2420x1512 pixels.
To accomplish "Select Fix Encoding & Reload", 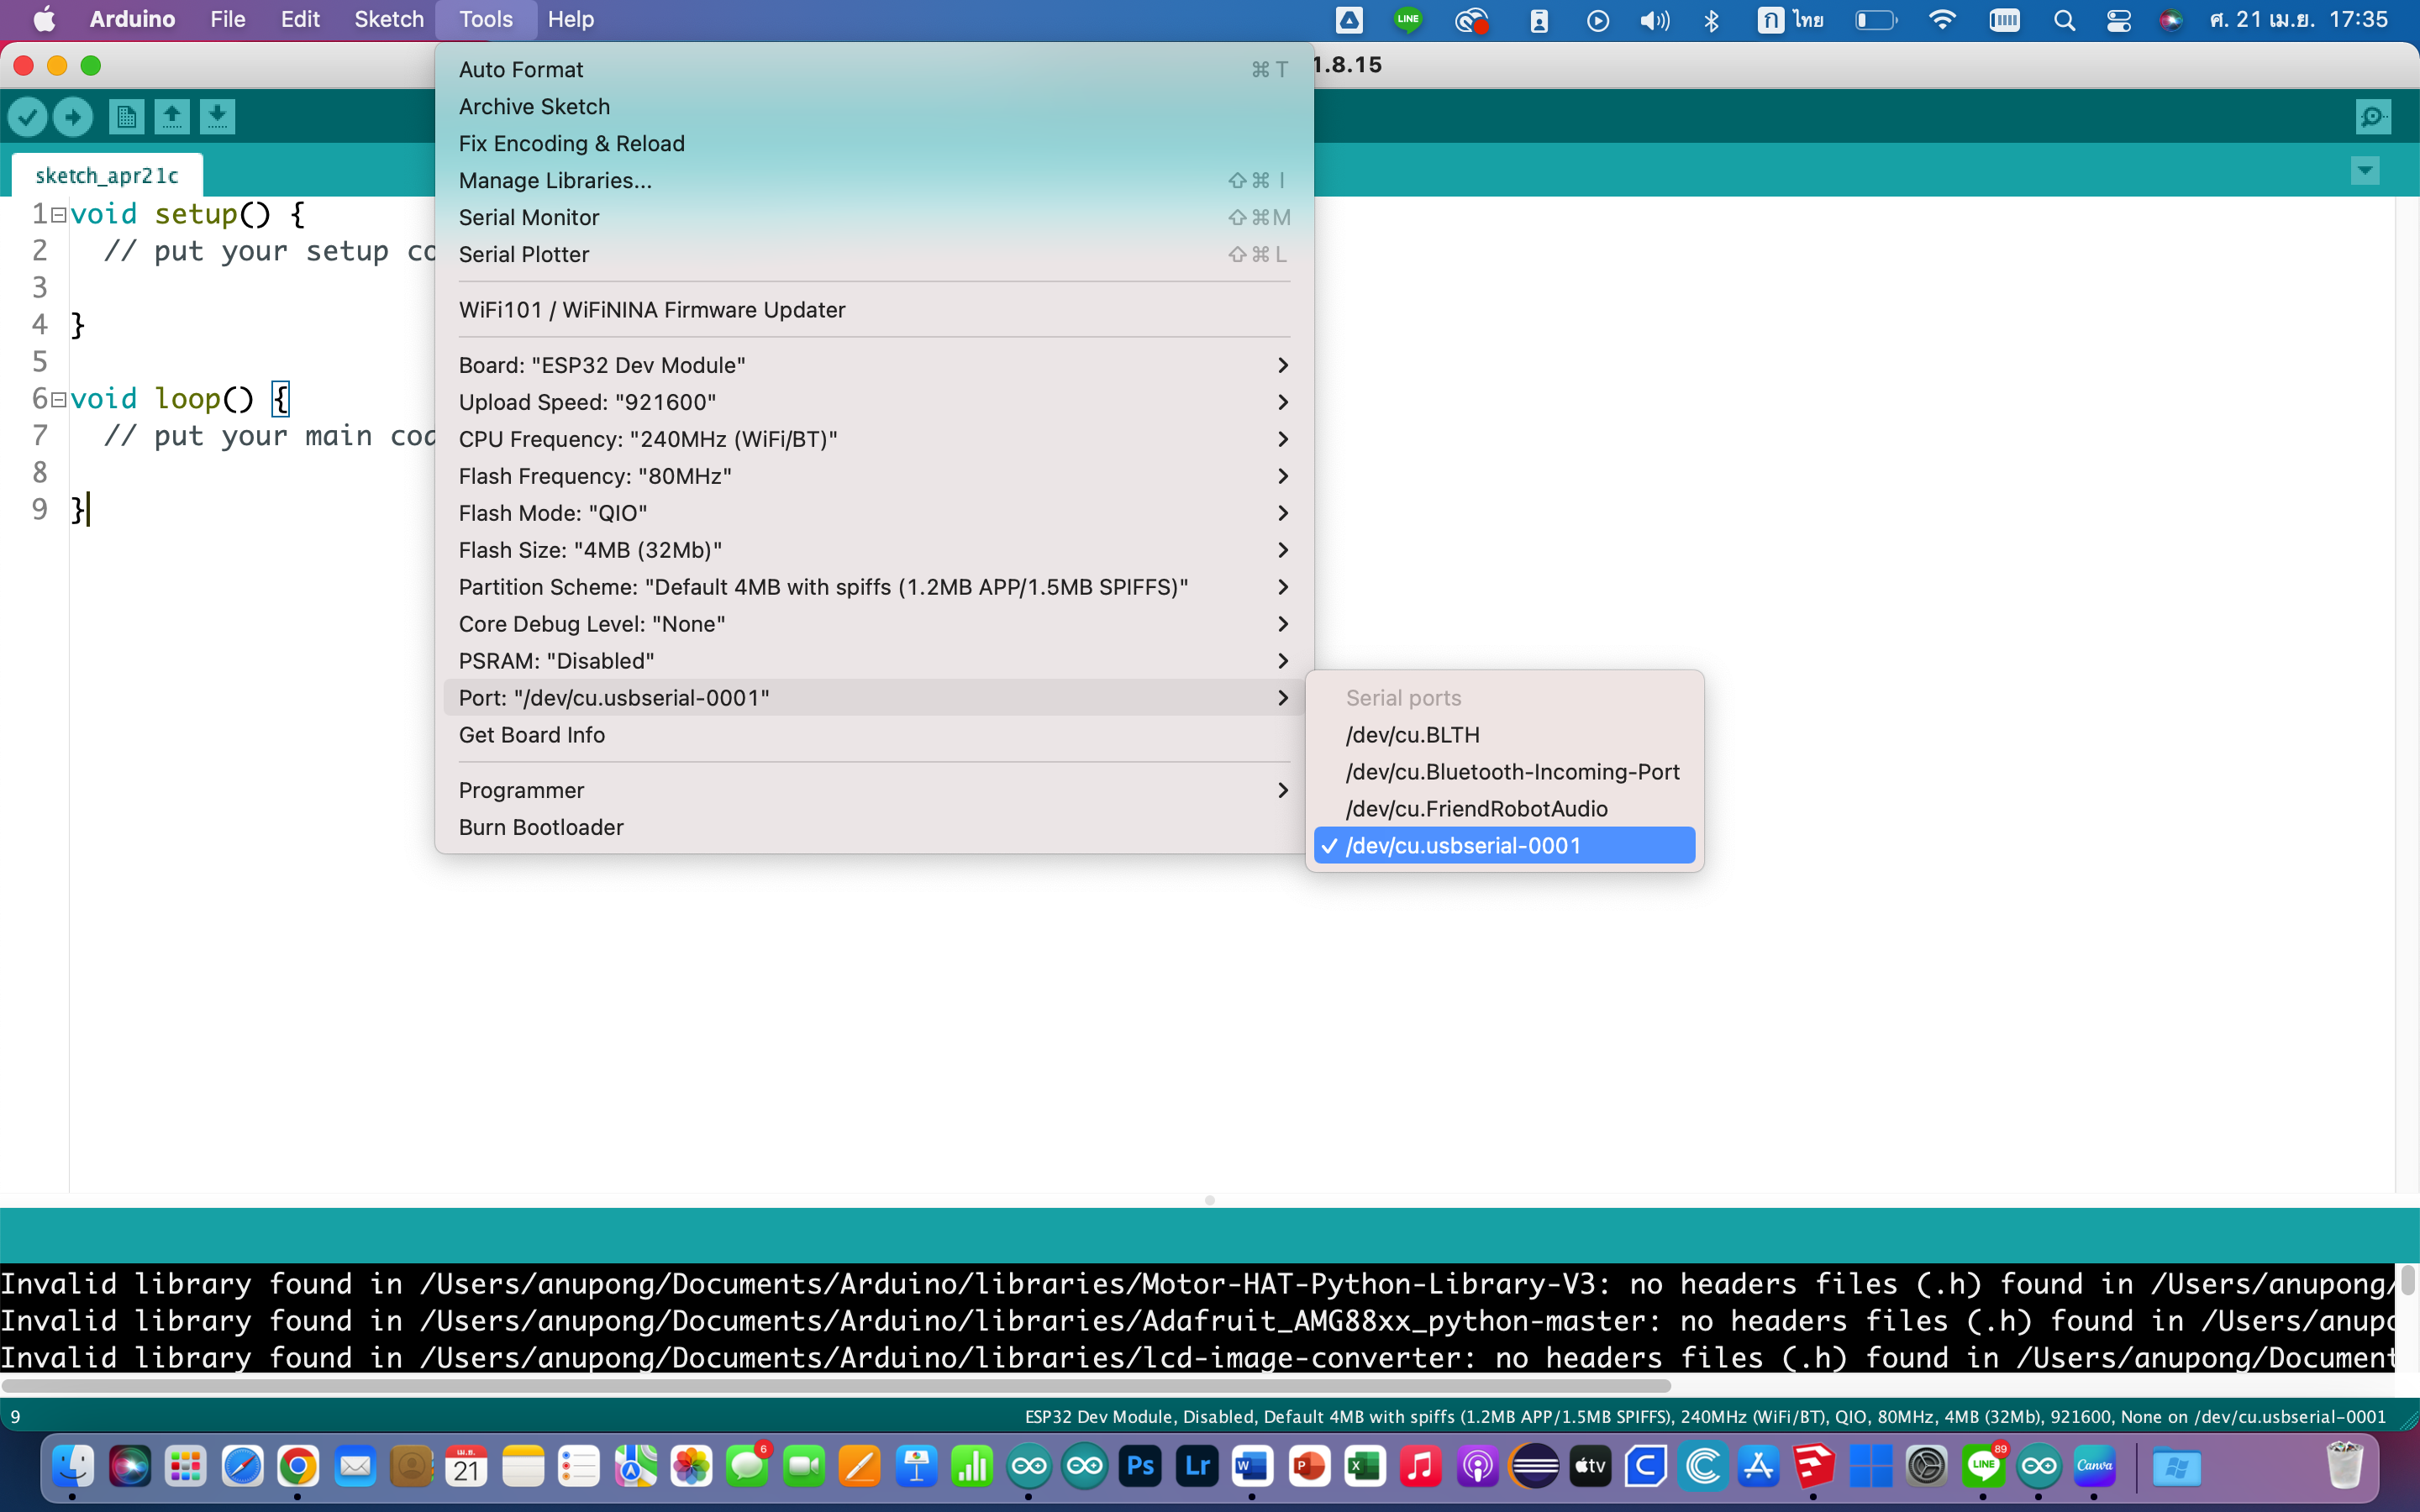I will [873, 144].
